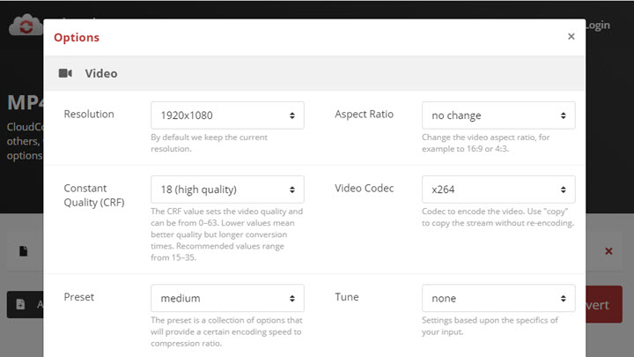Click the Video Codec field label
The width and height of the screenshot is (634, 357).
pyautogui.click(x=364, y=189)
